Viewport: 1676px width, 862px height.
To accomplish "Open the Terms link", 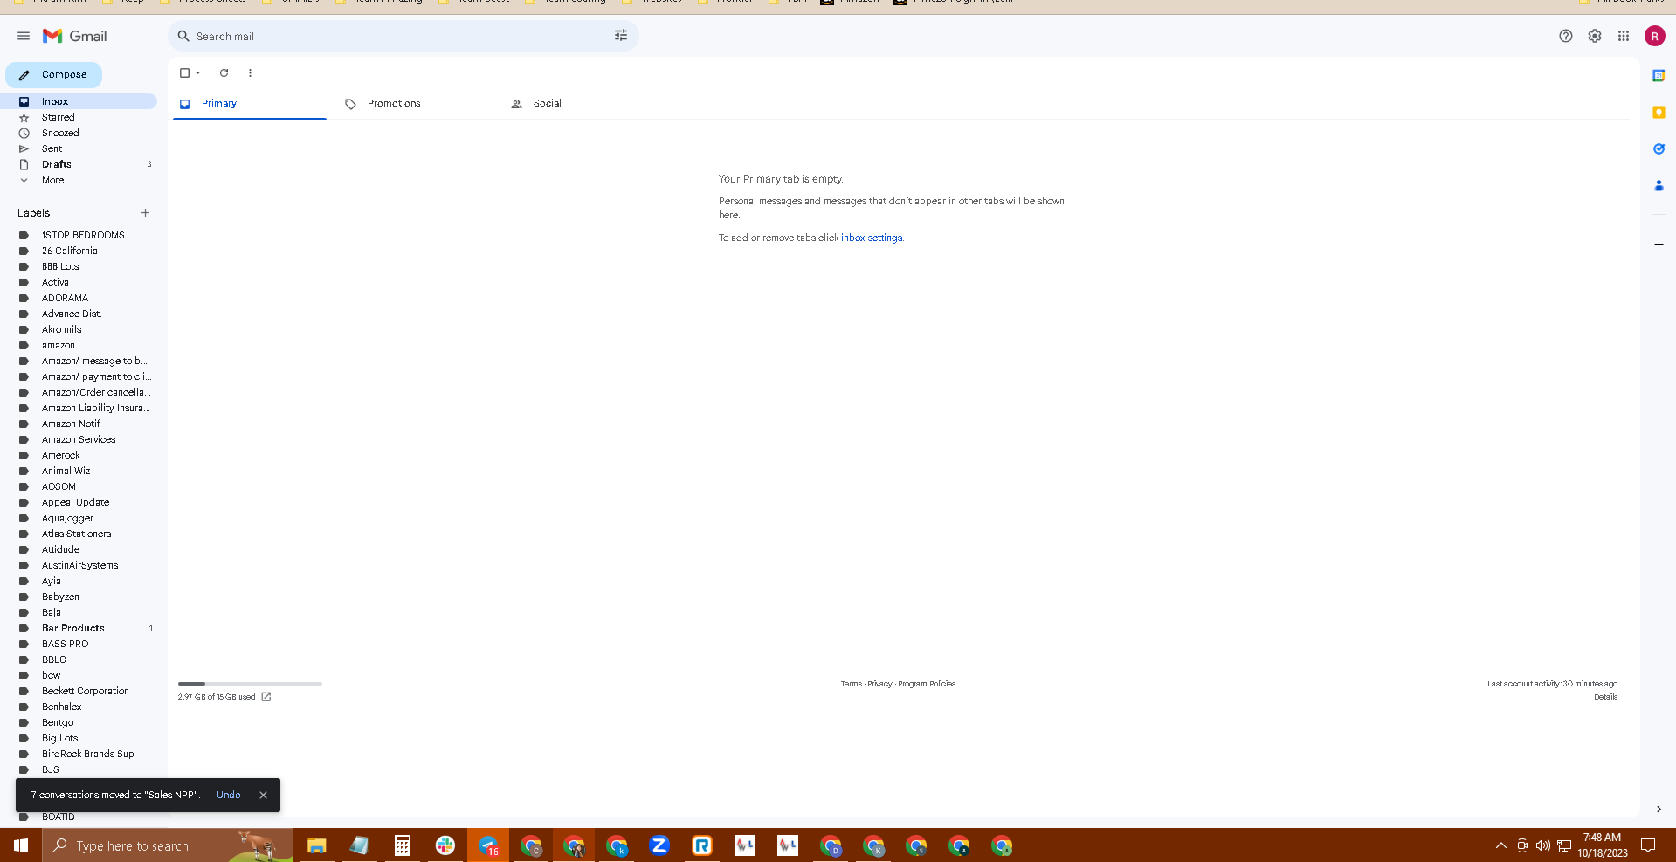I will pos(852,684).
